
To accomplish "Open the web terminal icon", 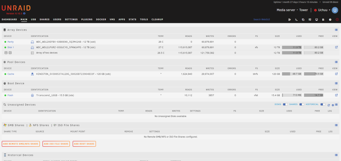I will pos(296,19).
